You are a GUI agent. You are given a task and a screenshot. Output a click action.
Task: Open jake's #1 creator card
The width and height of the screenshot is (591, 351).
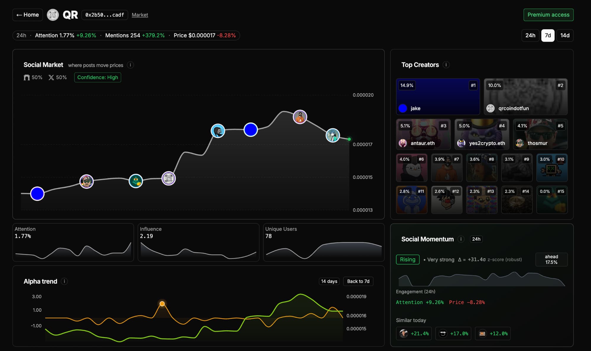(438, 97)
